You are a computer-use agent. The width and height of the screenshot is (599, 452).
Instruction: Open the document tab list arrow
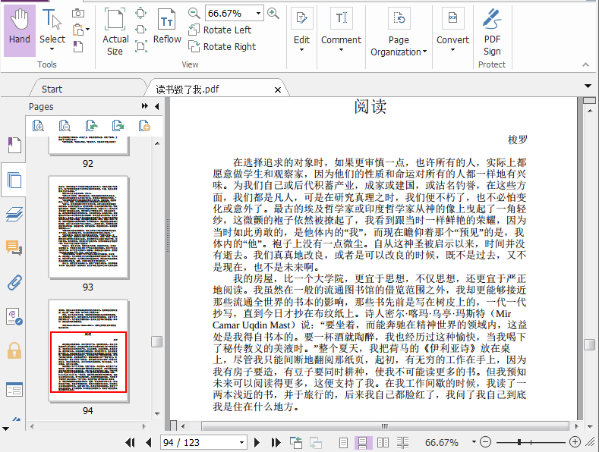(x=588, y=86)
